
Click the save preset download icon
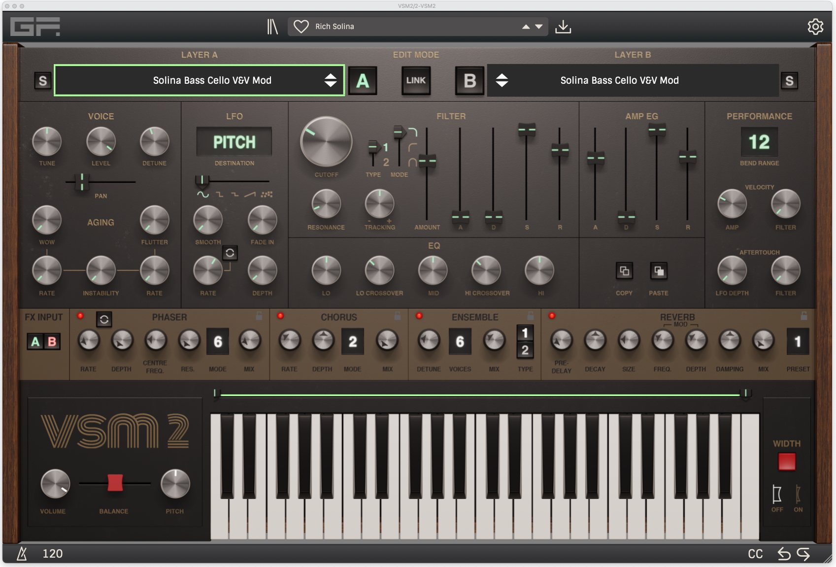[563, 27]
